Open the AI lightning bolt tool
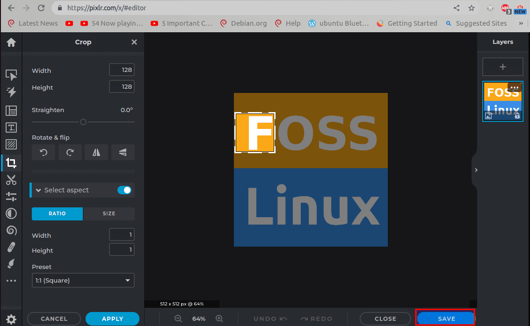The width and height of the screenshot is (530, 326). [11, 92]
